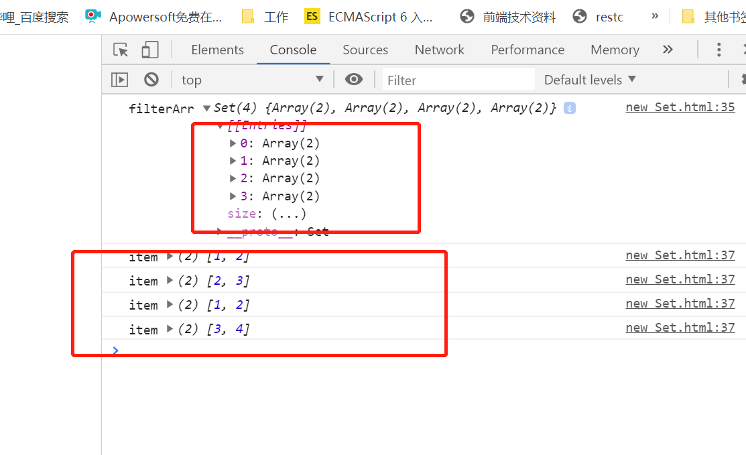Open the ECMAScript 6 入门 bookmark
The height and width of the screenshot is (455, 746).
(x=369, y=17)
